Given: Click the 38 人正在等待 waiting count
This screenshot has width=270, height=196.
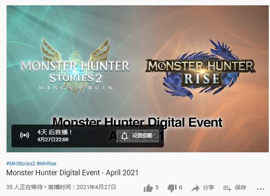Looking at the screenshot, I should pyautogui.click(x=24, y=187).
